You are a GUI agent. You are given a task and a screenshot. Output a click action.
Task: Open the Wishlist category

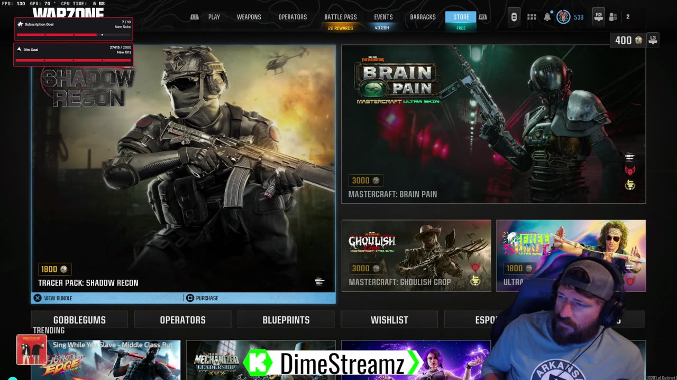coord(389,320)
